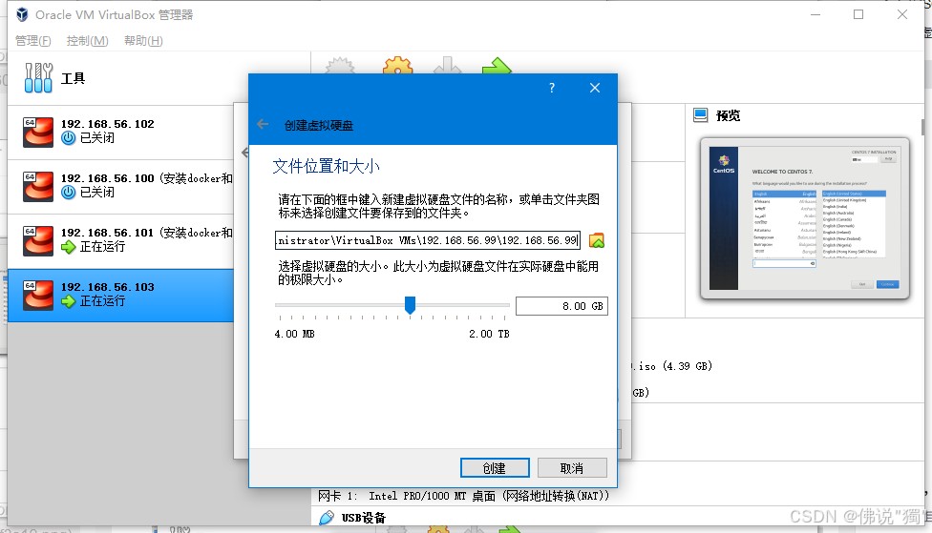This screenshot has height=533, width=932.
Task: Click the 预览 monitor icon
Action: pyautogui.click(x=701, y=115)
